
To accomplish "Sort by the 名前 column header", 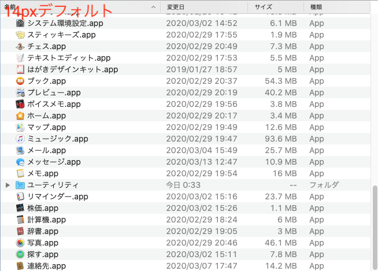I will (80, 7).
